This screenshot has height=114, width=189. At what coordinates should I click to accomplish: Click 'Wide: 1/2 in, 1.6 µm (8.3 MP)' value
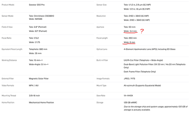pyautogui.click(x=137, y=9)
